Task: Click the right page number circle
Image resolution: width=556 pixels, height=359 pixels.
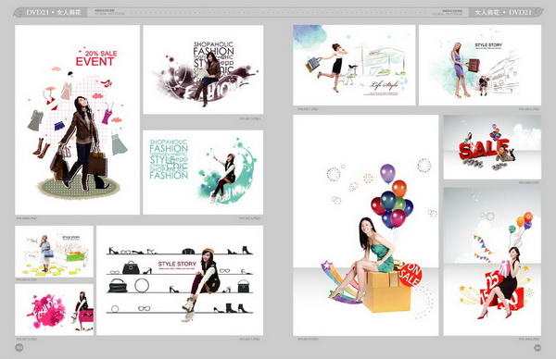Action: point(537,348)
